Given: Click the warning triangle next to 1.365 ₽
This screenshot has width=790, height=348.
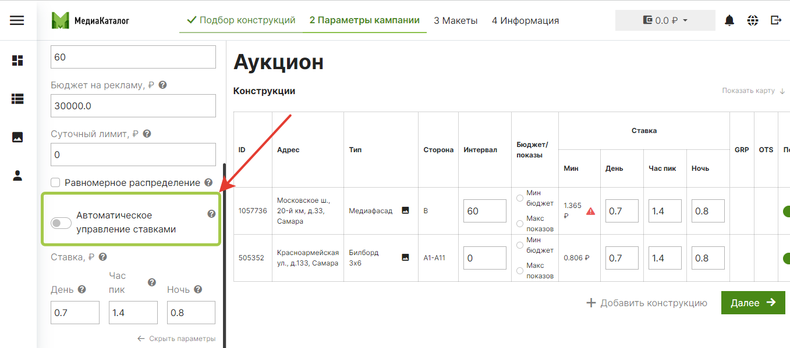Looking at the screenshot, I should [591, 211].
